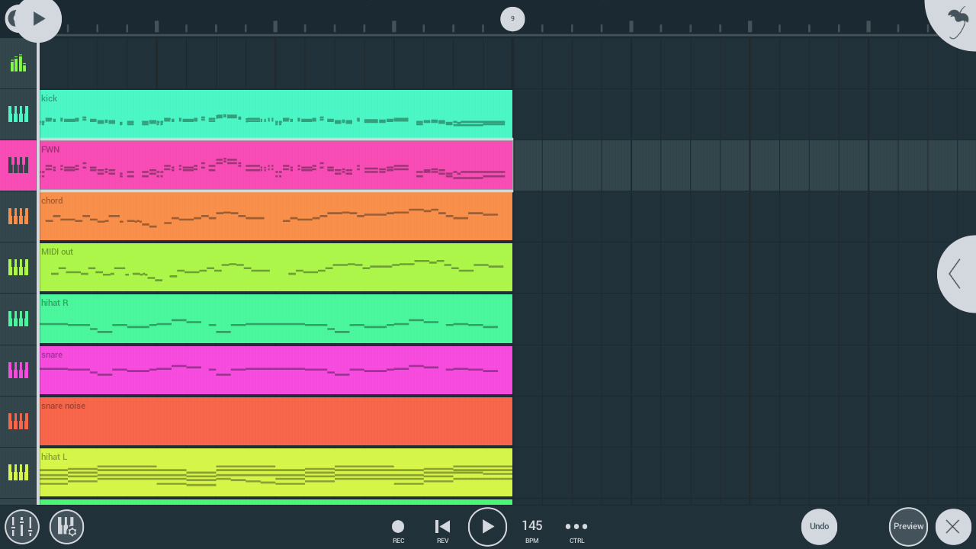
Task: Close the editing toolbar
Action: click(953, 527)
